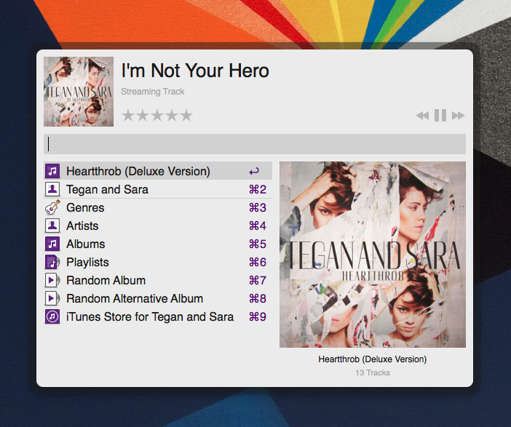This screenshot has height=427, width=511.
Task: Click the play icon beside Random Album
Action: (52, 280)
